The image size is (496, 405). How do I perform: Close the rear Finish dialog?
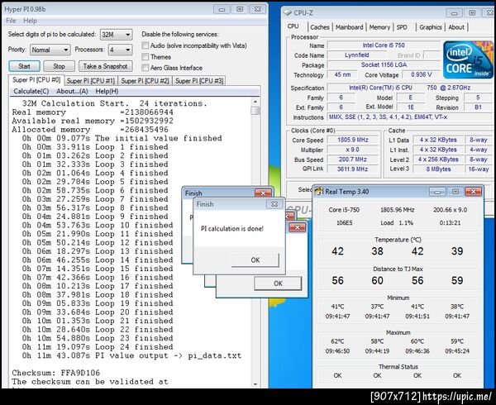pyautogui.click(x=263, y=193)
